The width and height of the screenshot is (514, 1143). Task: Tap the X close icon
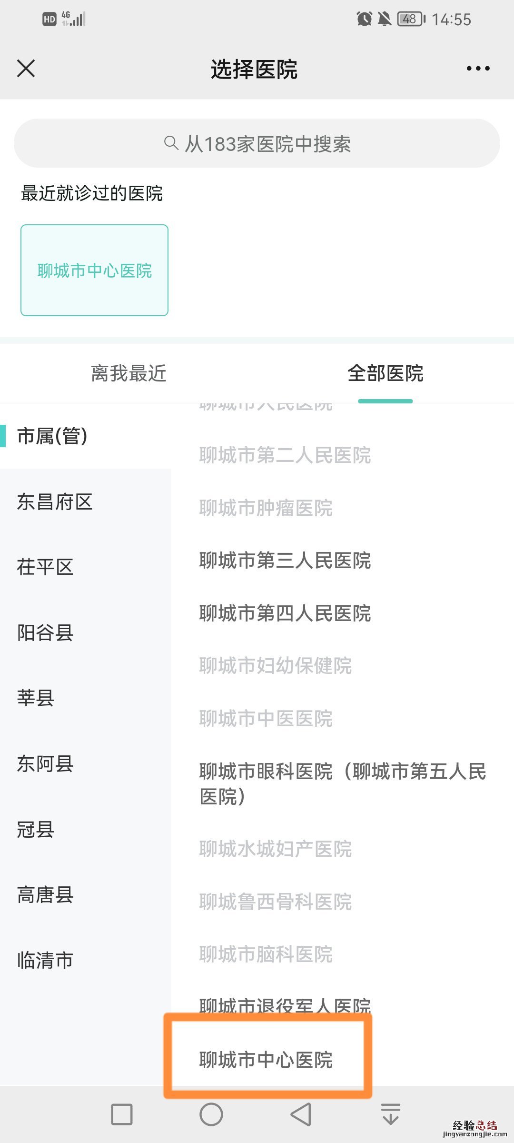[x=26, y=69]
